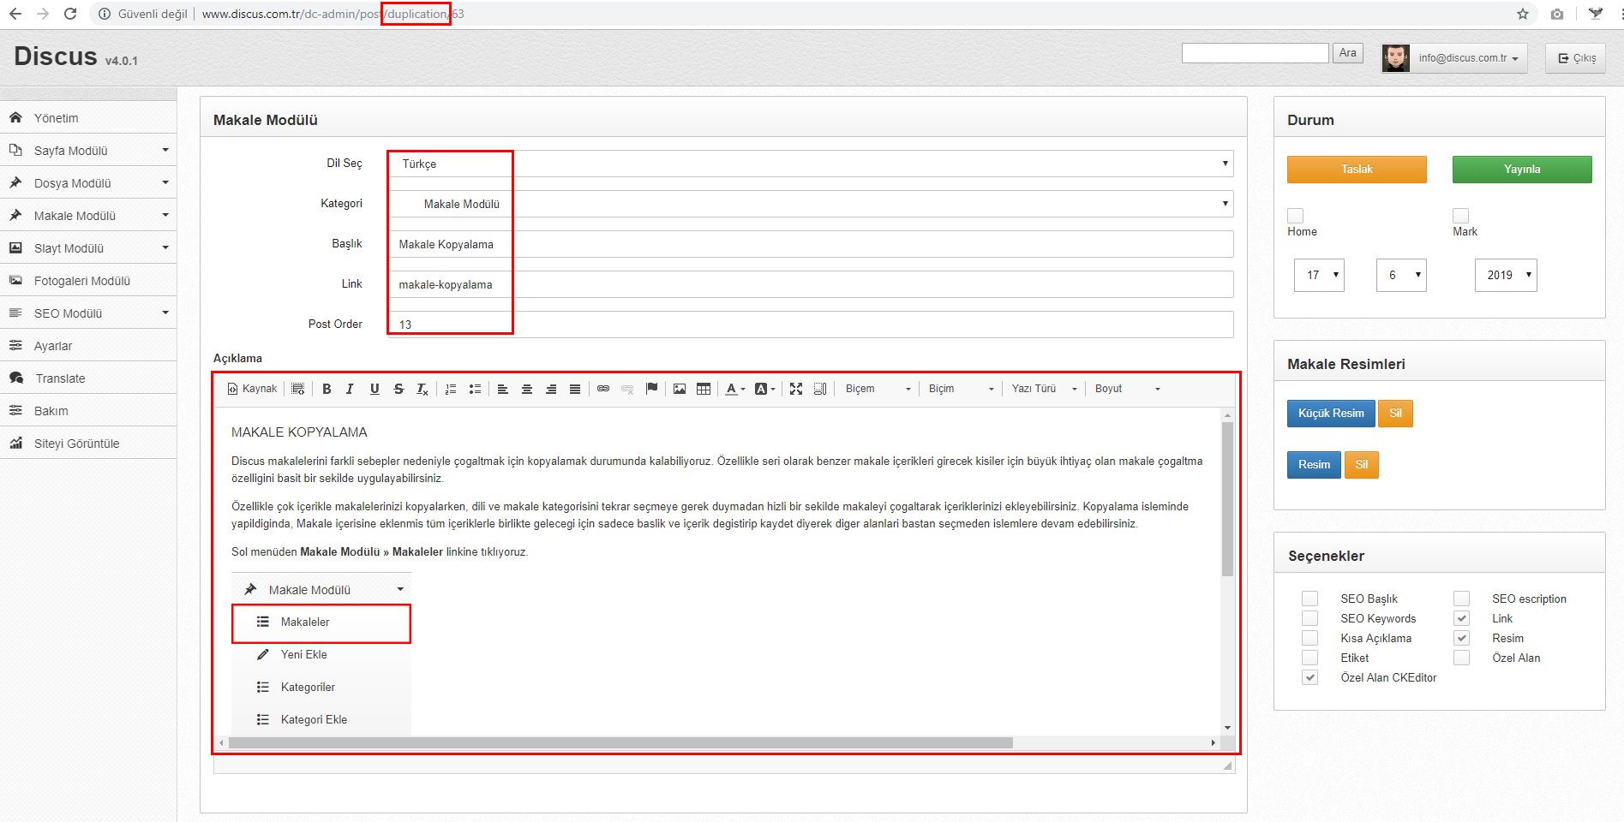Center align text in editor

(527, 389)
